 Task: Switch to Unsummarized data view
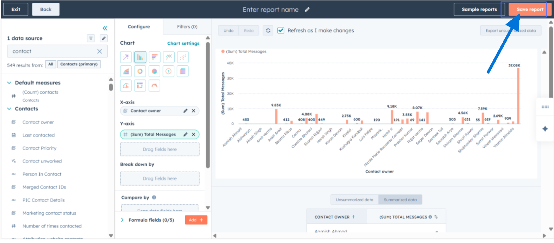(354, 200)
